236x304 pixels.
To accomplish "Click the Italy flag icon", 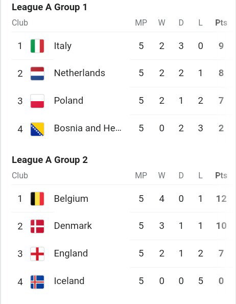I will click(37, 46).
